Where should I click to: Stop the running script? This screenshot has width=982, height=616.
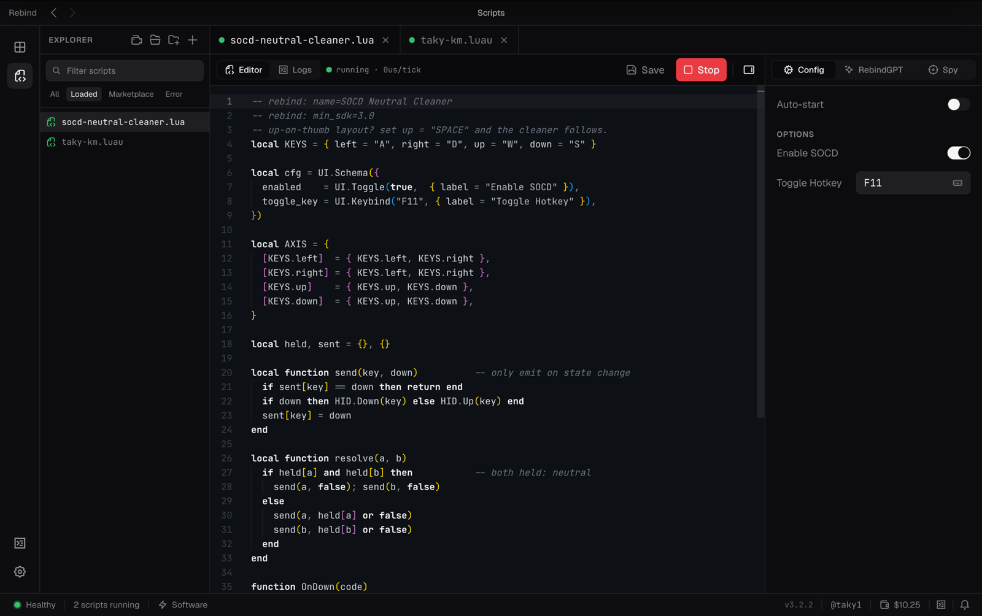[701, 70]
